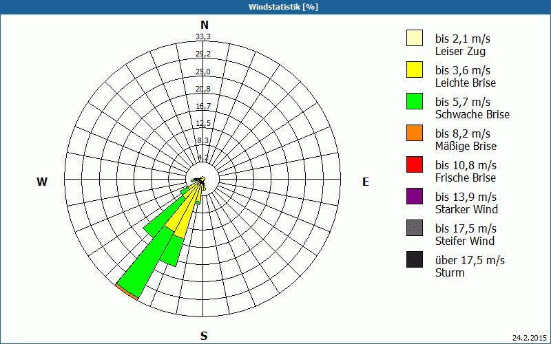Image resolution: width=551 pixels, height=344 pixels.
Task: Click the Windstatistik [%] title
Action: click(283, 7)
